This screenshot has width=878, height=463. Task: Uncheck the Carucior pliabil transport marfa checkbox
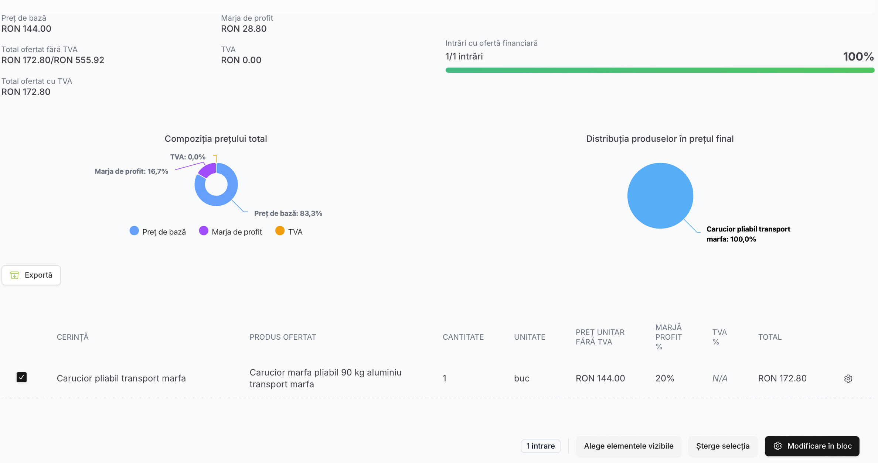point(22,377)
